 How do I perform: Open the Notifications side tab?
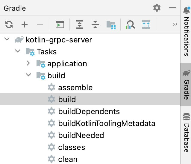[x=187, y=32]
